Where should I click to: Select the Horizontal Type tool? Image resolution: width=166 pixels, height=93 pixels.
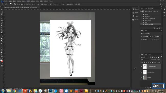pyautogui.click(x=2, y=45)
